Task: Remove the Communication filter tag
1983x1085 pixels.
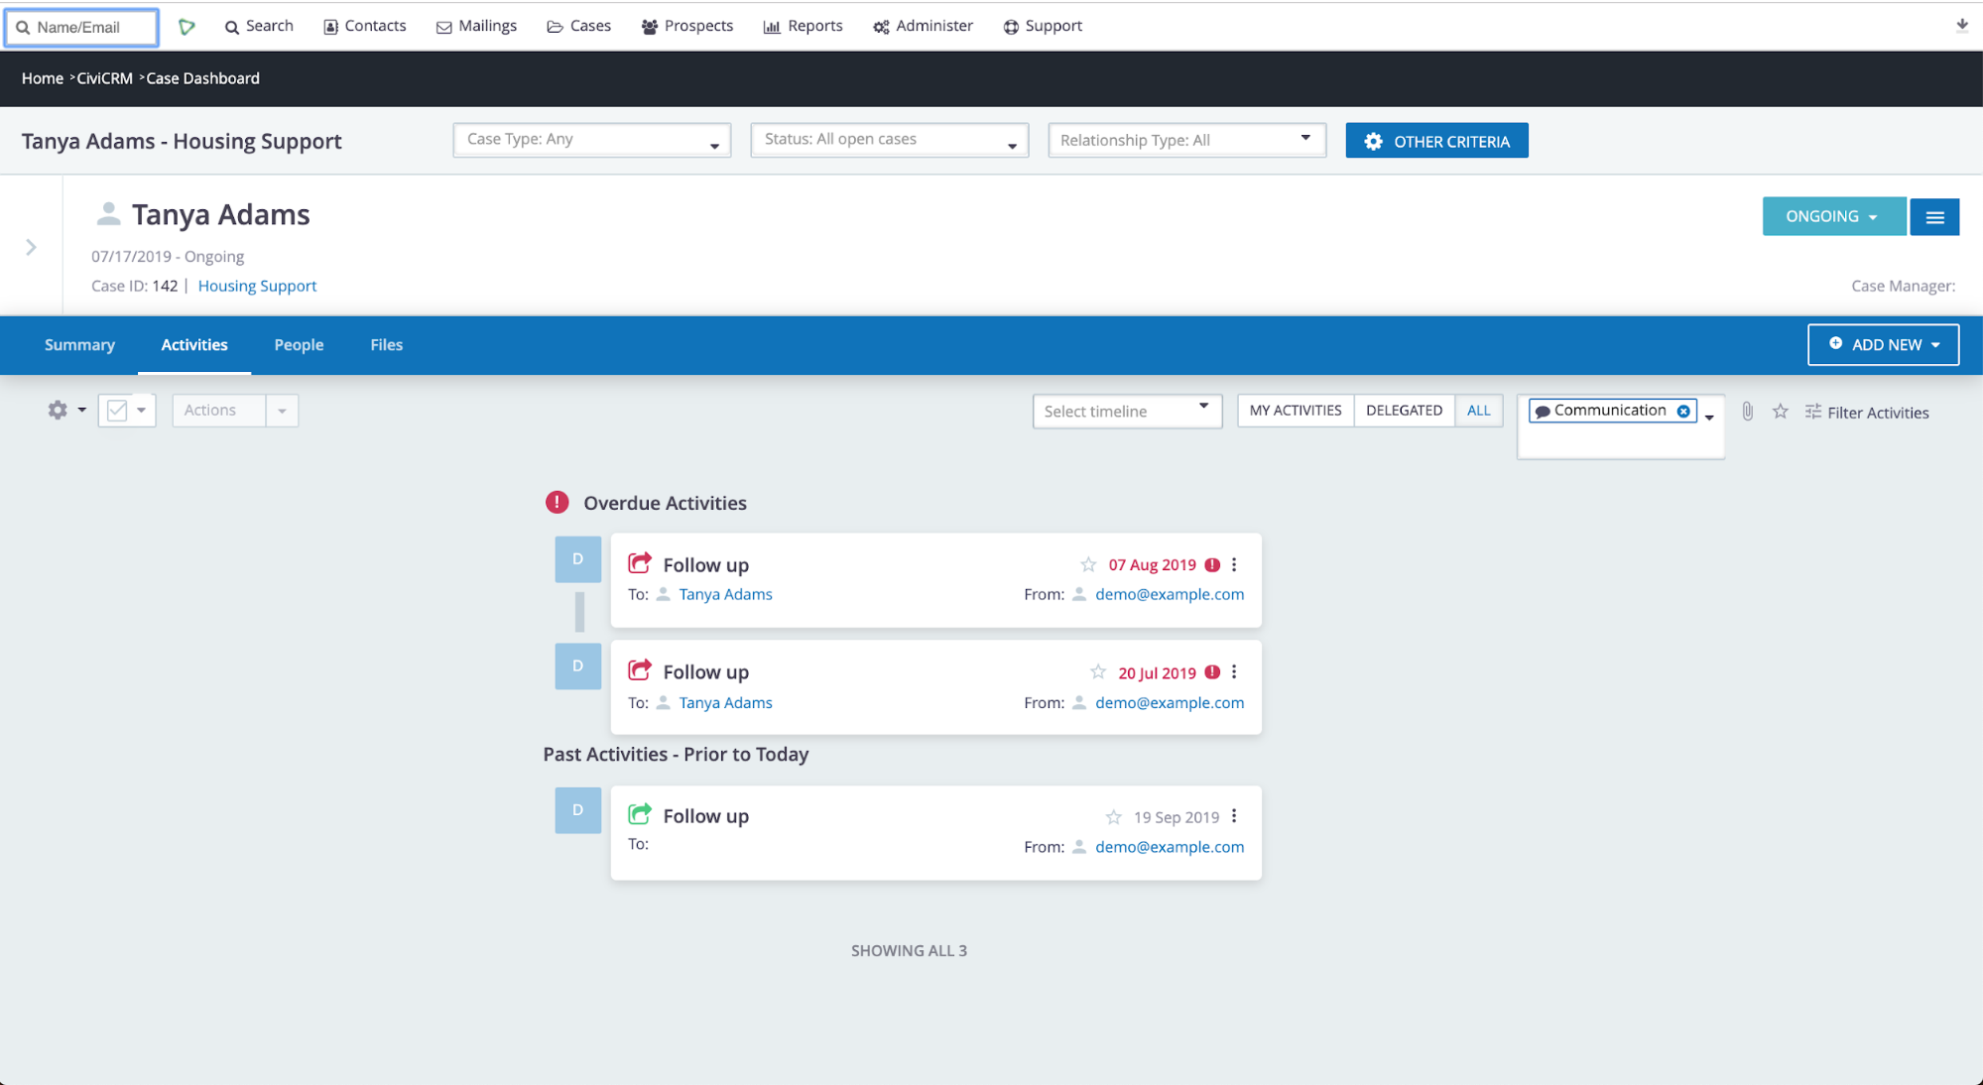Action: click(x=1683, y=412)
